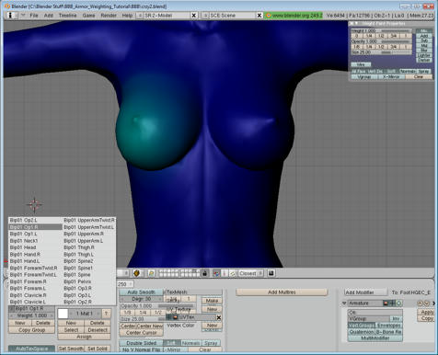The width and height of the screenshot is (438, 355).
Task: Click Center Cursor button
Action: tap(142, 333)
